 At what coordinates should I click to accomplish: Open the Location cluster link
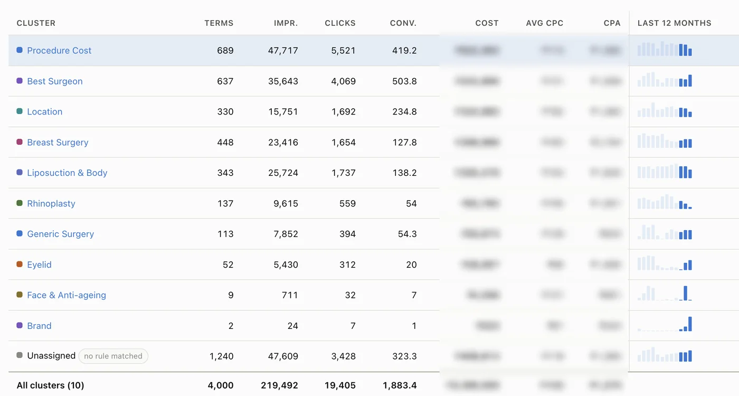click(45, 112)
